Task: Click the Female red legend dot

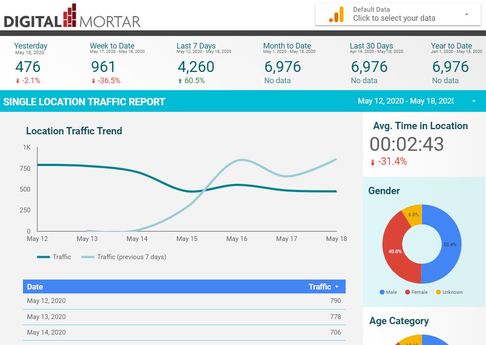Action: 408,292
